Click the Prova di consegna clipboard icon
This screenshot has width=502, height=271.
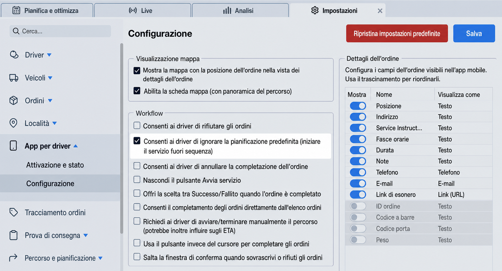point(13,235)
